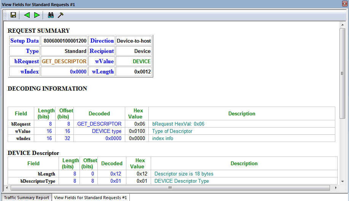Click orange GET_DESCRIPTOR in summary table
Viewport: 349px width, 201px height.
pyautogui.click(x=64, y=61)
